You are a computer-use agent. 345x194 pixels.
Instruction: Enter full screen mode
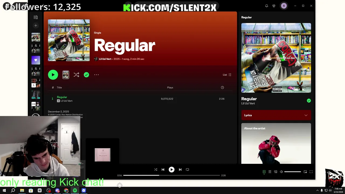pos(311,172)
